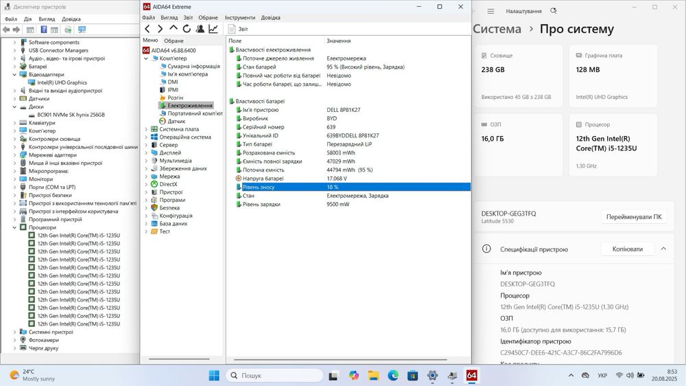Open the Звіт report button in AIDA64
This screenshot has width=686, height=386.
[239, 29]
